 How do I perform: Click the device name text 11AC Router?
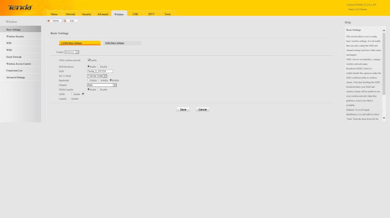coord(360,9)
